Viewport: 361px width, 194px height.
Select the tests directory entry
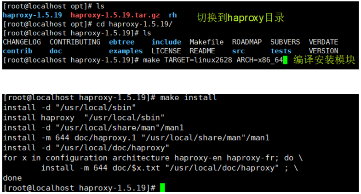pyautogui.click(x=281, y=51)
